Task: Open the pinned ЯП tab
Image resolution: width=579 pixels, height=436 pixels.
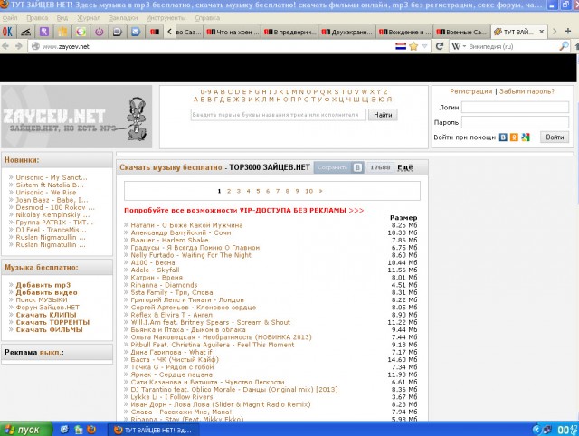Action: (x=155, y=33)
